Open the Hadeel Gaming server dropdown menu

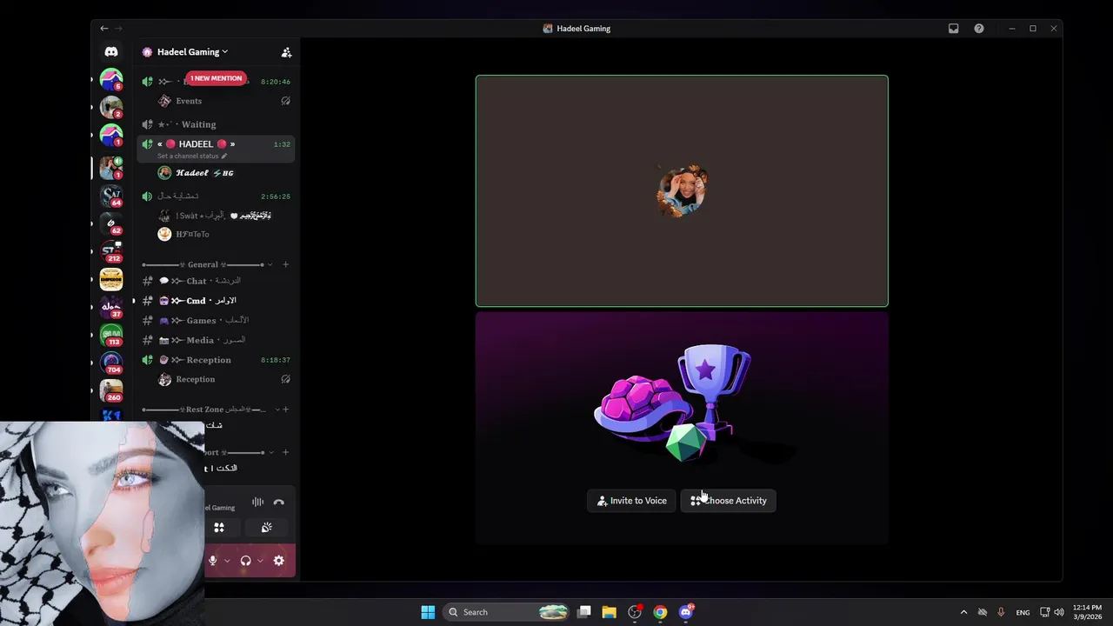[192, 52]
